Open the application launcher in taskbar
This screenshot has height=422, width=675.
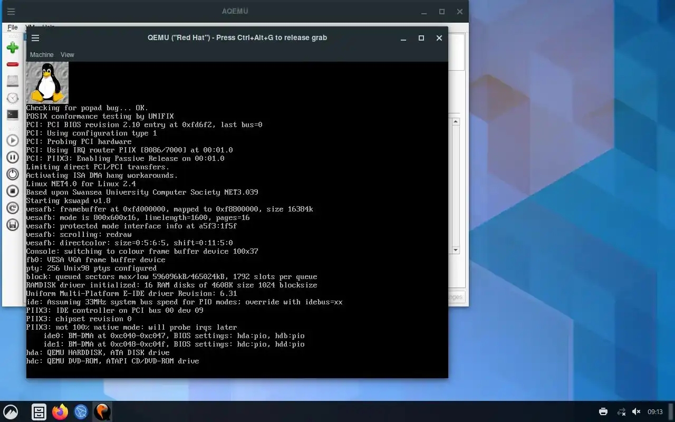[11, 412]
